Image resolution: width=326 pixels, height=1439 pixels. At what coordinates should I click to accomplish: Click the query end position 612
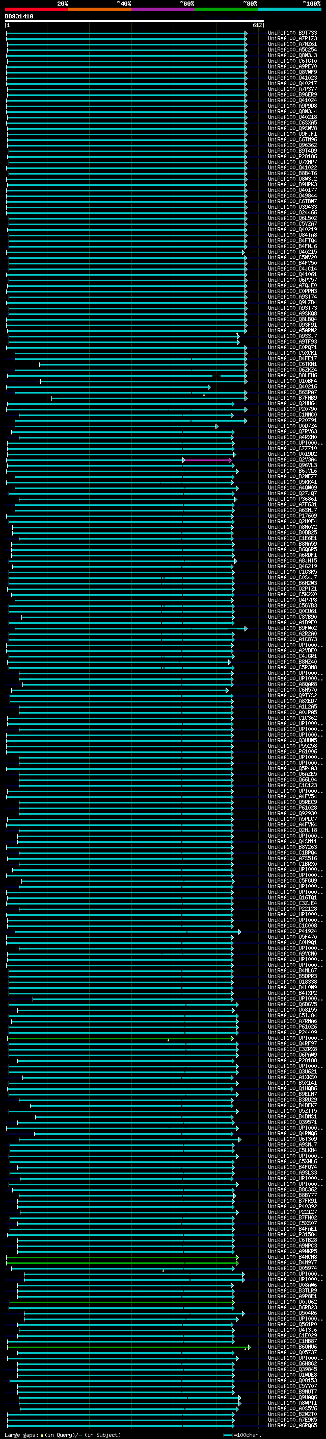click(x=257, y=25)
